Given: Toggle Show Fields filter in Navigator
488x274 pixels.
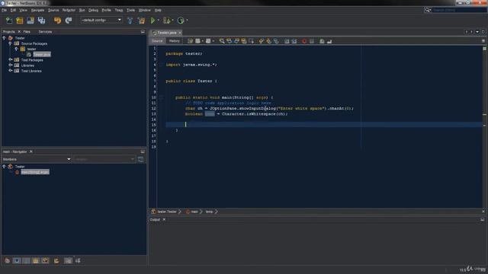Looking at the screenshot, I should pyautogui.click(x=17, y=260).
